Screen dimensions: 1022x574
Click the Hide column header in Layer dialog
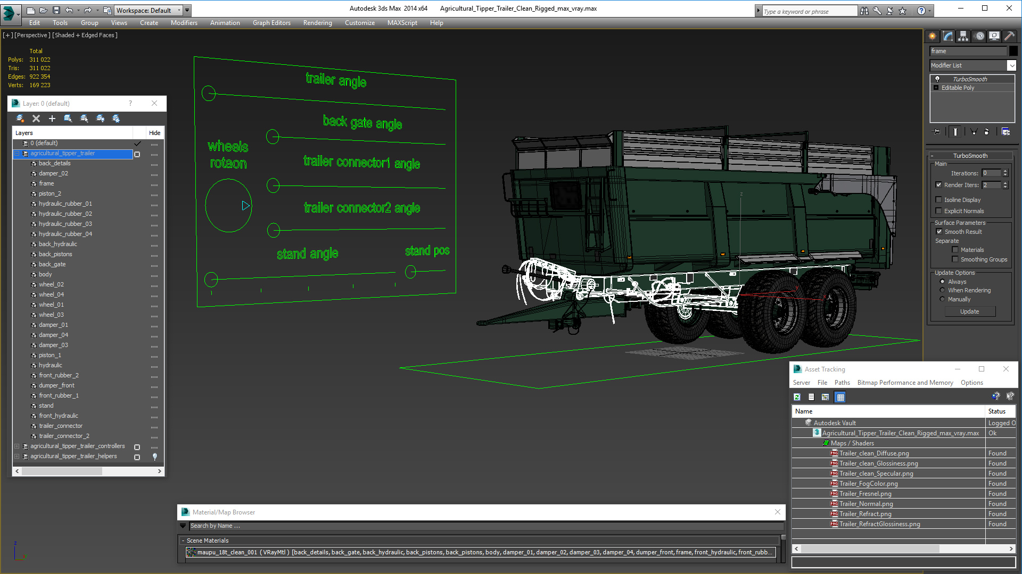pyautogui.click(x=154, y=133)
